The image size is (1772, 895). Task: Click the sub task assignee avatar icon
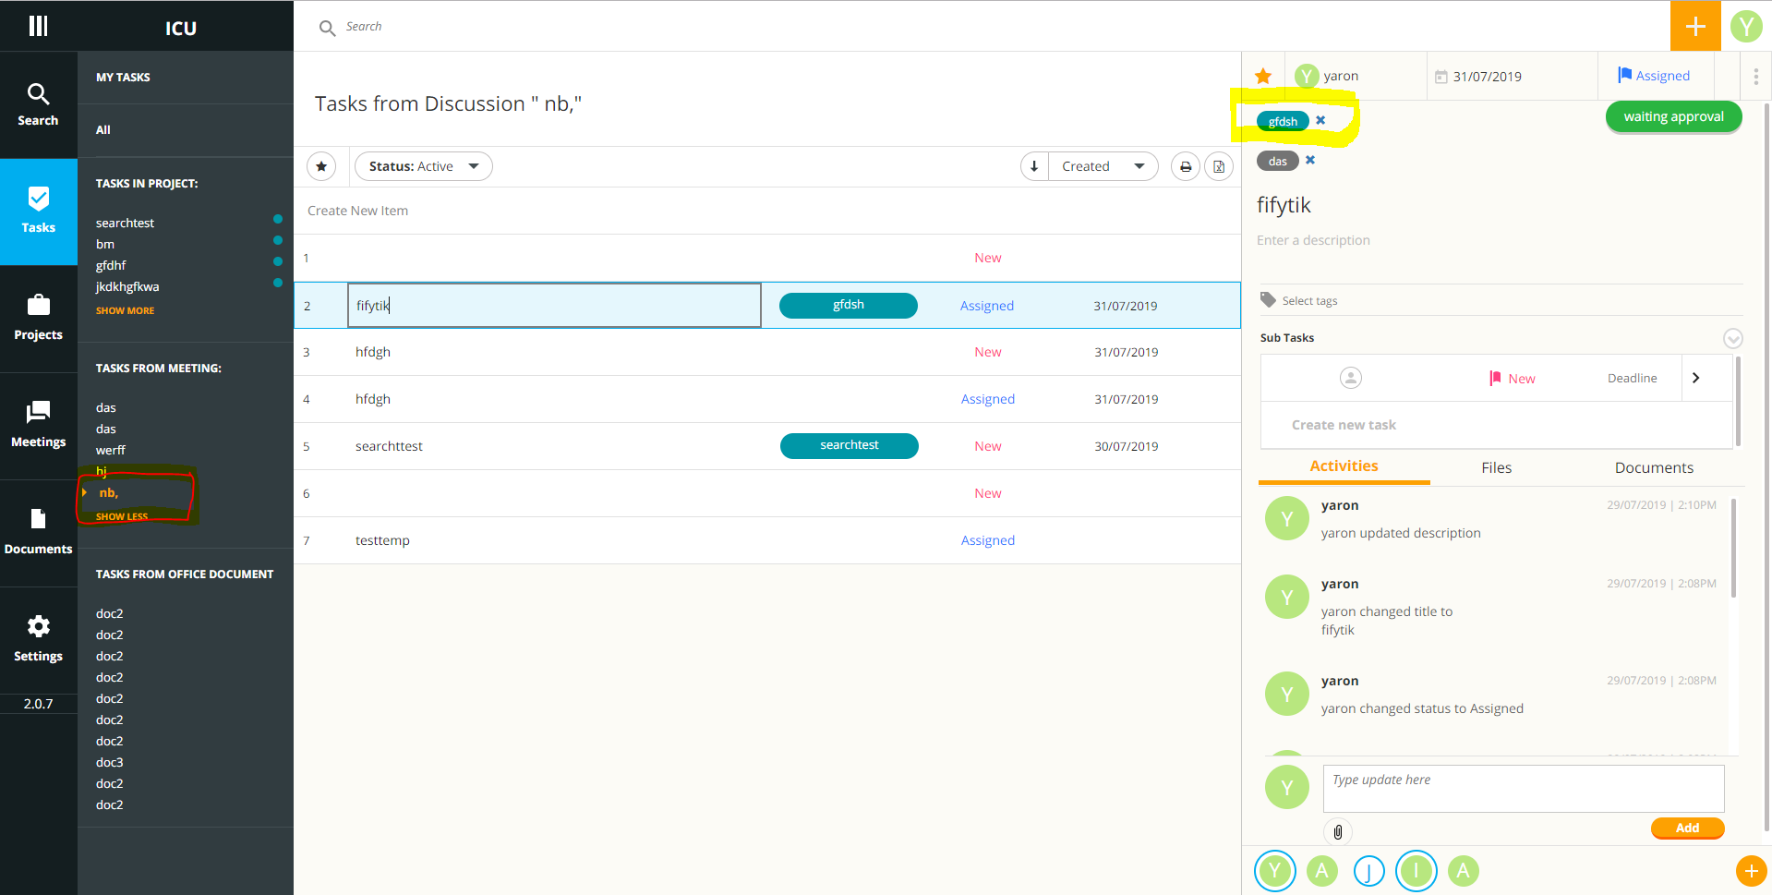(1351, 378)
